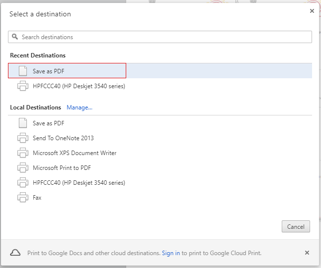Image resolution: width=321 pixels, height=268 pixels.
Task: Click Sign in link for Google Cloud Print
Action: point(171,253)
